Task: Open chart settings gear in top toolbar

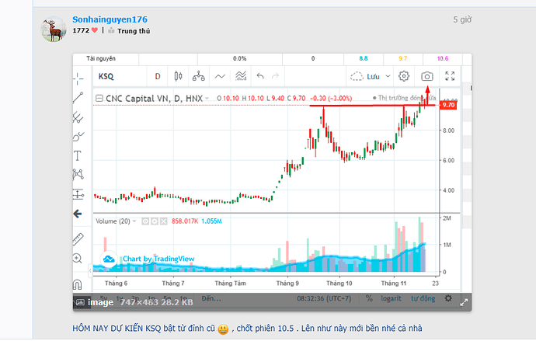Action: 404,76
